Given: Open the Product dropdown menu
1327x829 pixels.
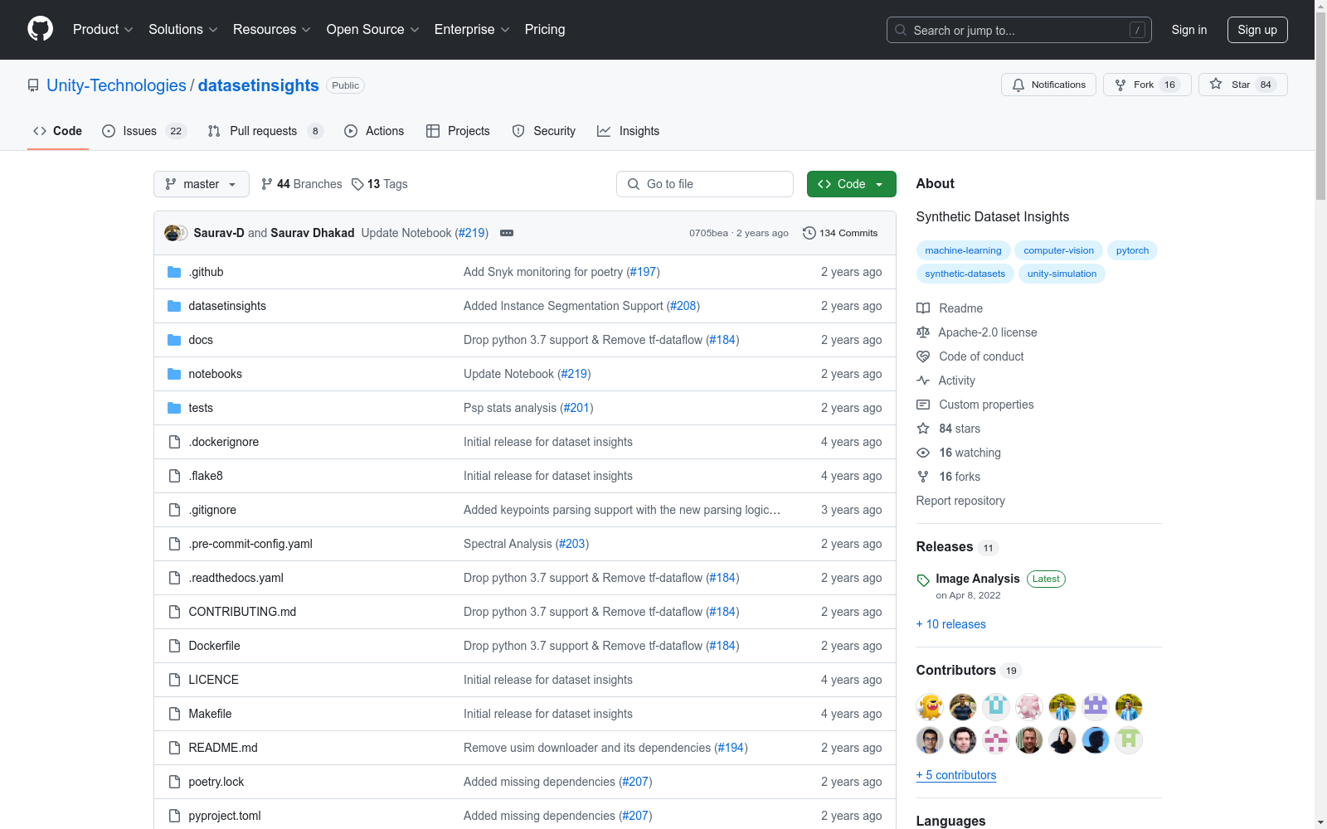Looking at the screenshot, I should click(x=103, y=29).
